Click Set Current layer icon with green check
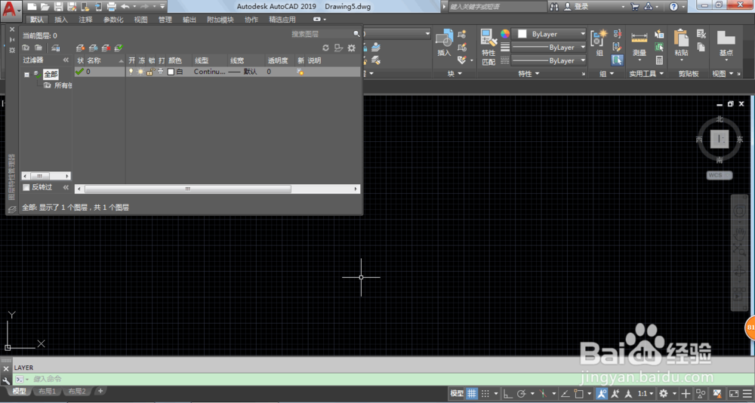 point(119,48)
